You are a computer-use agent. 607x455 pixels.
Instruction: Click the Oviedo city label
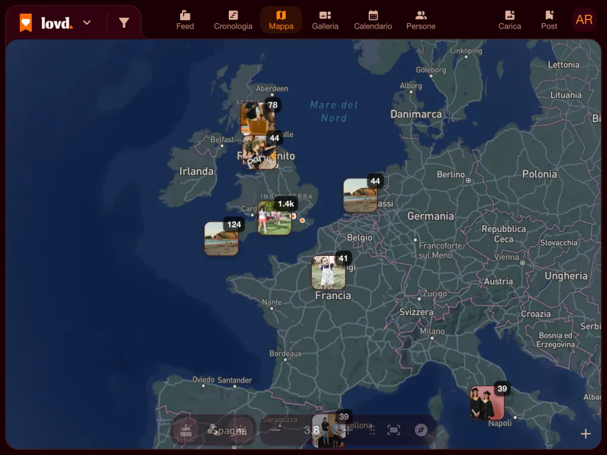click(x=203, y=380)
